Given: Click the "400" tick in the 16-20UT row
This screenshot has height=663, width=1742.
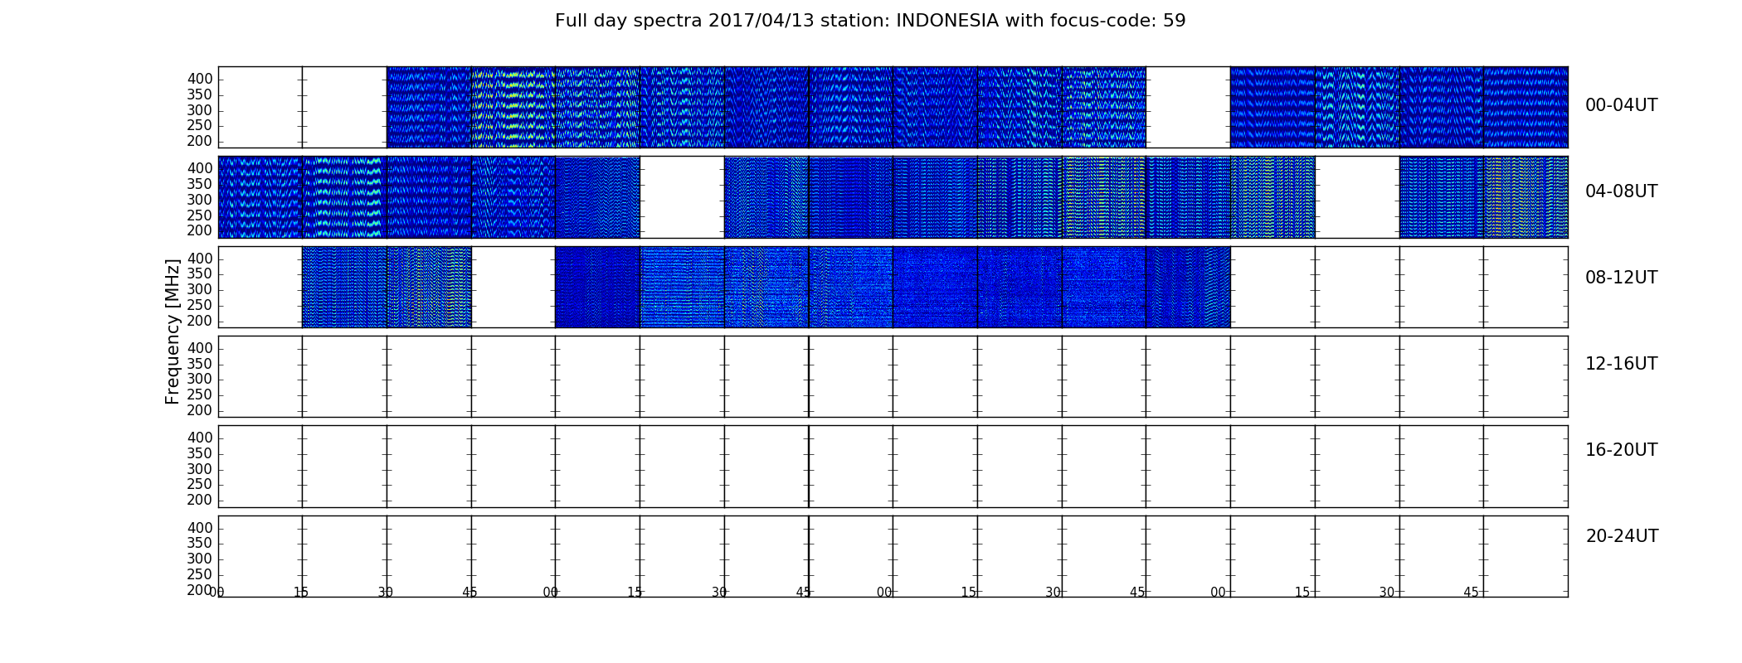Looking at the screenshot, I should pos(200,438).
